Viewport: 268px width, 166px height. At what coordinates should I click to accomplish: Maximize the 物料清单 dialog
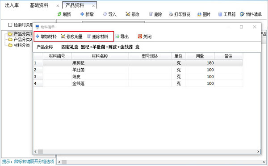241,27
